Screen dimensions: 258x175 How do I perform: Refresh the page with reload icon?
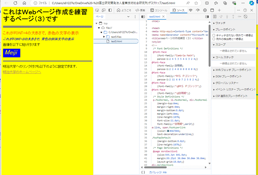(x=15, y=3)
